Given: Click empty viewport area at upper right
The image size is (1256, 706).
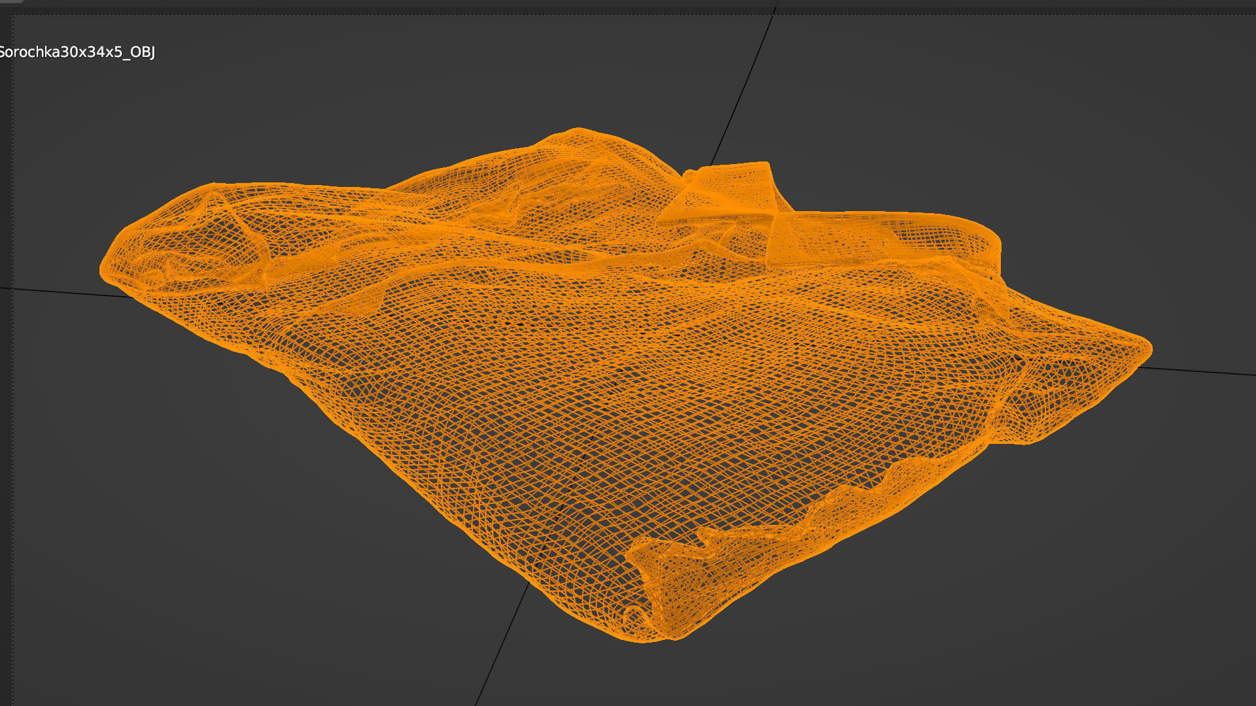Looking at the screenshot, I should click(x=1047, y=98).
